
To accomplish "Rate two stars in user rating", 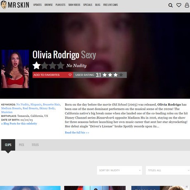I will [x=110, y=75].
